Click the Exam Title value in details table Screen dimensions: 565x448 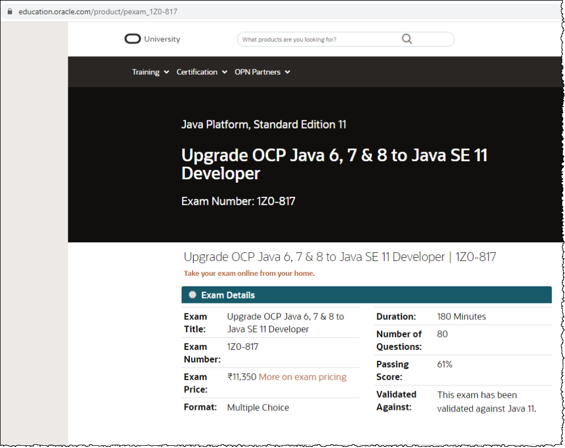(x=285, y=323)
